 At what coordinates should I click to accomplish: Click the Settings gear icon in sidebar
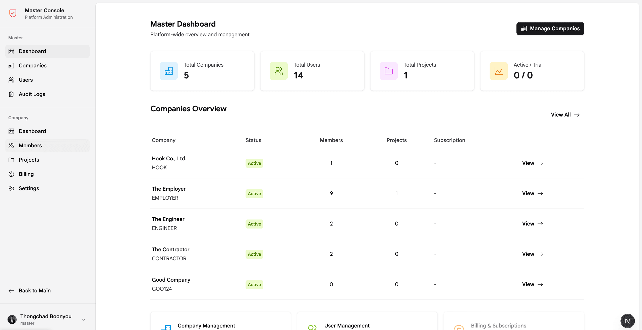(x=11, y=188)
